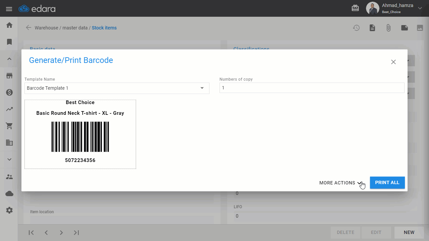Open the Template Name dropdown
This screenshot has height=241, width=429.
point(117,88)
